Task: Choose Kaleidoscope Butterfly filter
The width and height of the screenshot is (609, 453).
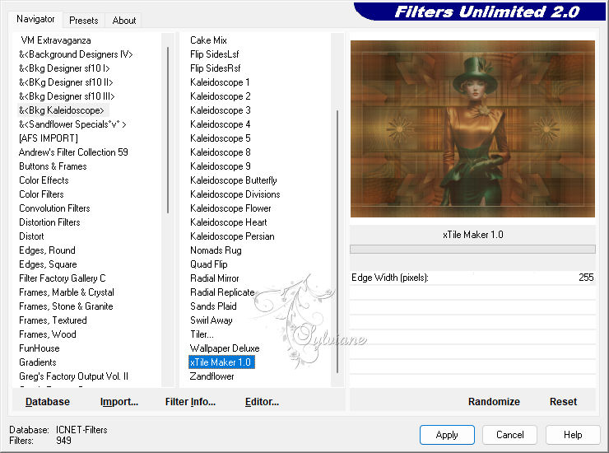Action: tap(234, 180)
